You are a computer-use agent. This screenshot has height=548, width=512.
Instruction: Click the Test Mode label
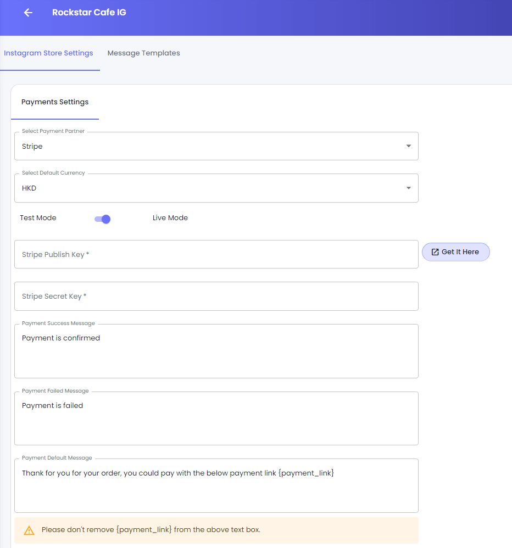pos(38,218)
